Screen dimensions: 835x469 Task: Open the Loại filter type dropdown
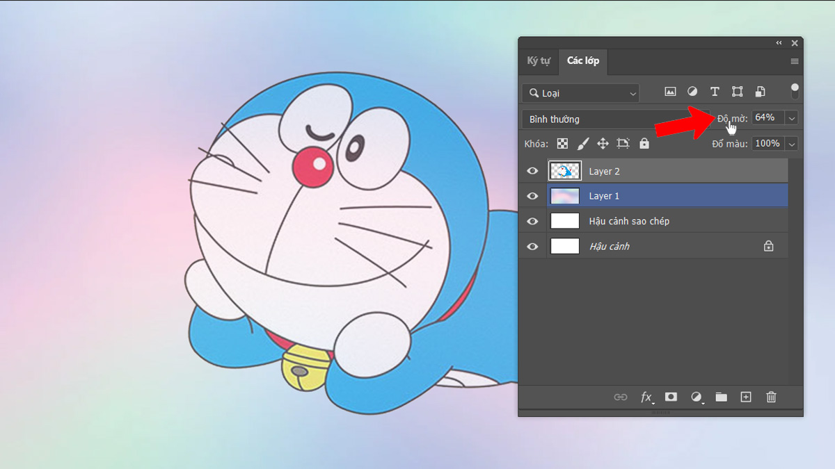click(581, 92)
